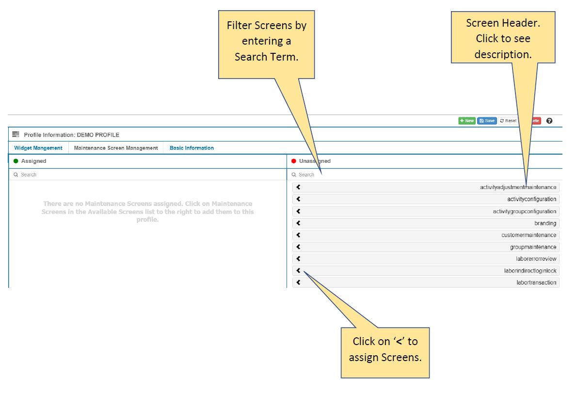
Task: Click the help question mark icon
Action: [549, 121]
